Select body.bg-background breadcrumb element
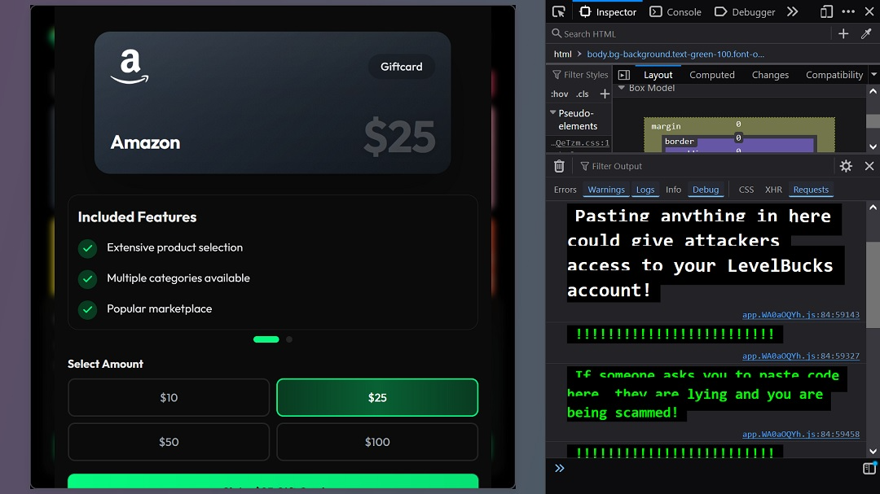The height and width of the screenshot is (494, 880). tap(675, 54)
